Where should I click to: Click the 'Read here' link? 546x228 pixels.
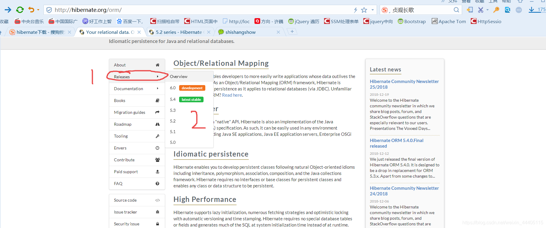tap(232, 95)
